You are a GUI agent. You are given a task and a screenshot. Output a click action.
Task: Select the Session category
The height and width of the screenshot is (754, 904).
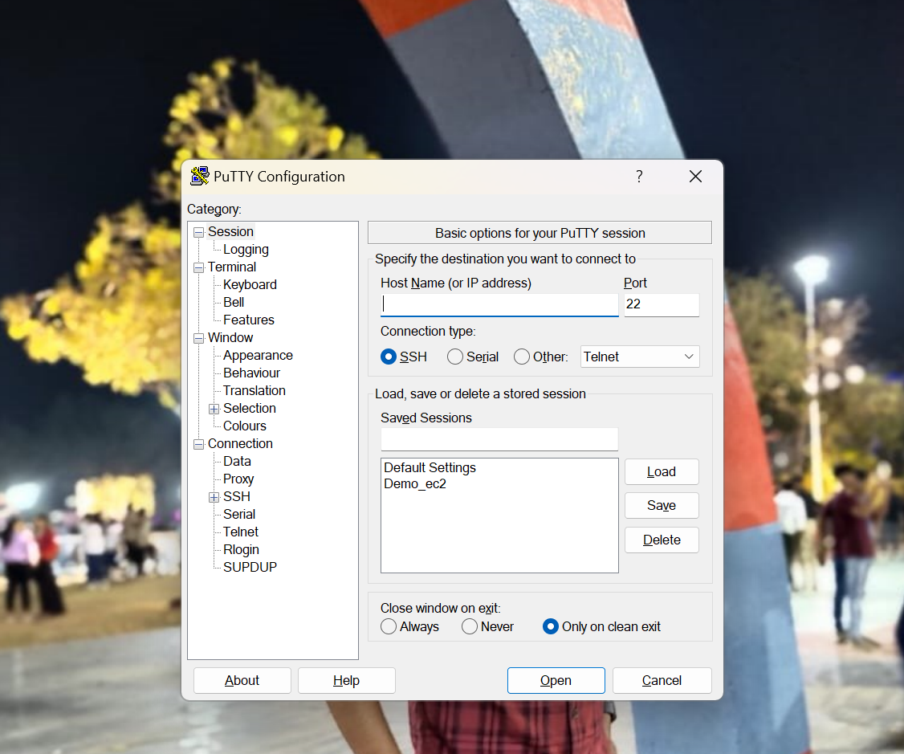coord(230,232)
